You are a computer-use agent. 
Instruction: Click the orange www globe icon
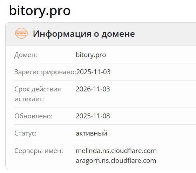click(21, 33)
